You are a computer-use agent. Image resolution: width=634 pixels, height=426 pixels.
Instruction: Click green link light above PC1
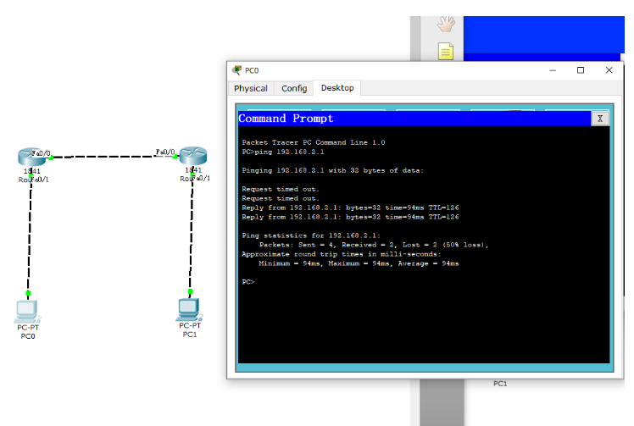191,292
